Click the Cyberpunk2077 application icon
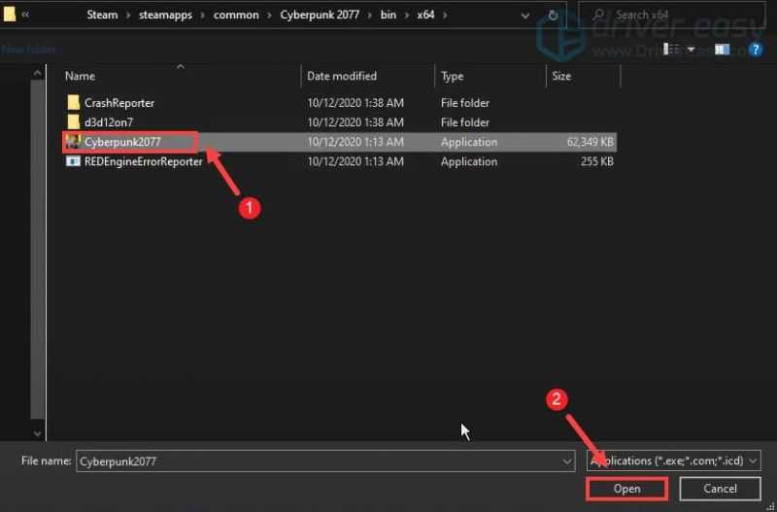This screenshot has width=777, height=512. [74, 142]
